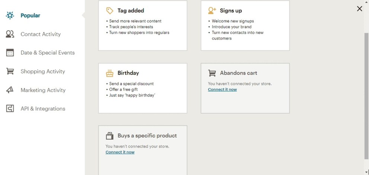The height and width of the screenshot is (175, 369).
Task: Select the Signs up trigger card
Action: (x=245, y=25)
